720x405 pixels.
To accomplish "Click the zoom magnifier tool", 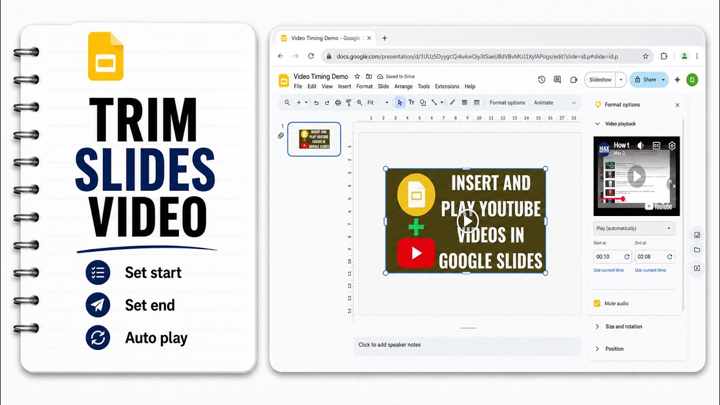I will pyautogui.click(x=359, y=102).
